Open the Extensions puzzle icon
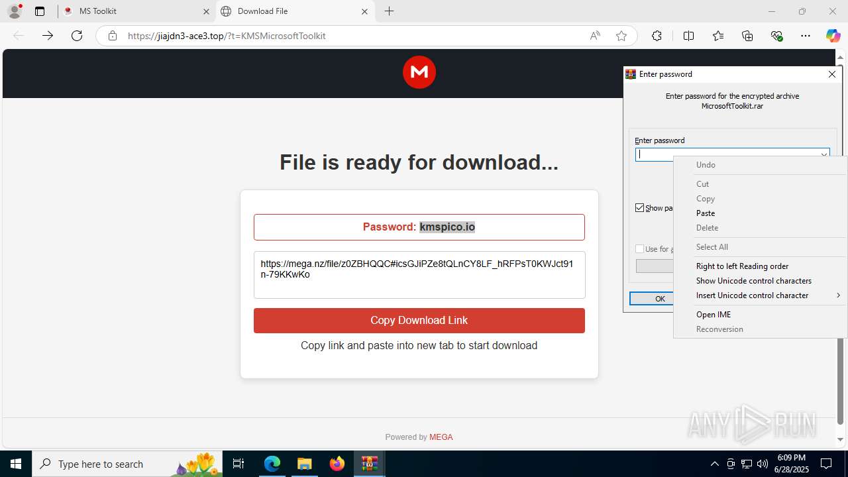 (x=657, y=36)
